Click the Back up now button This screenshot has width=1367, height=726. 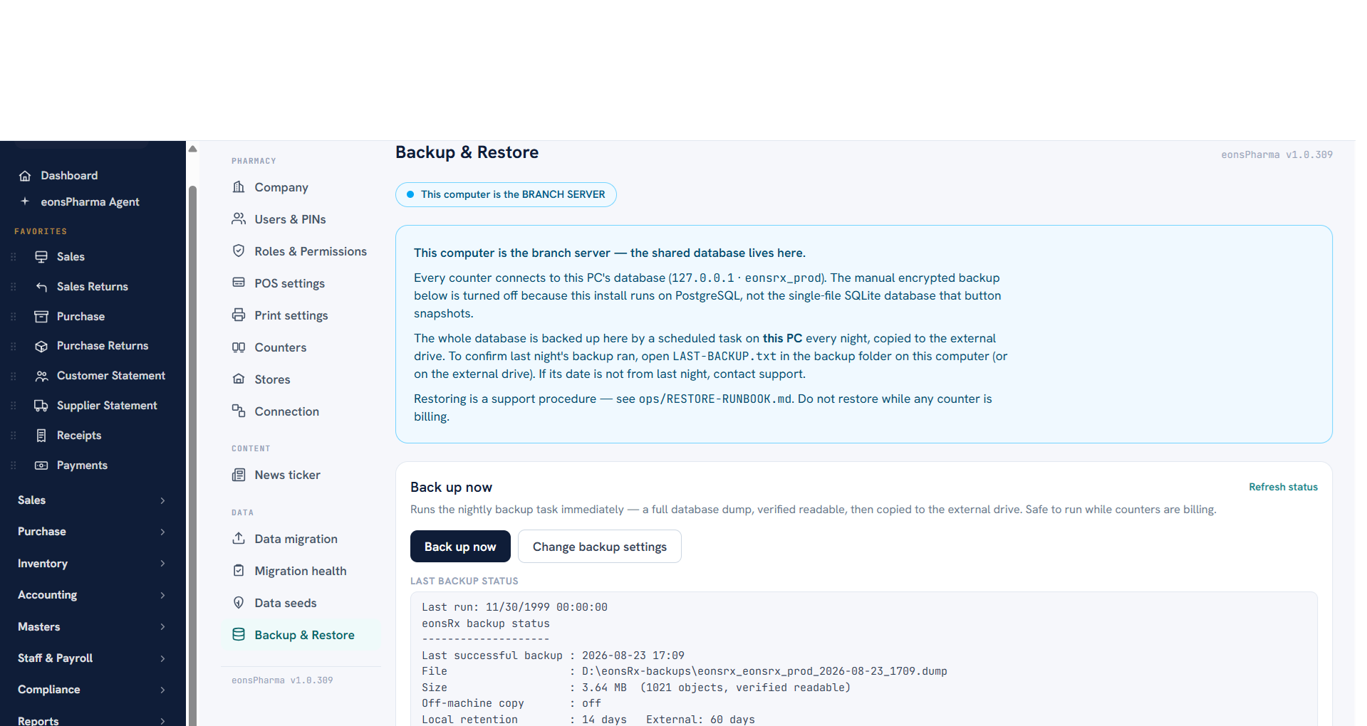tap(460, 547)
